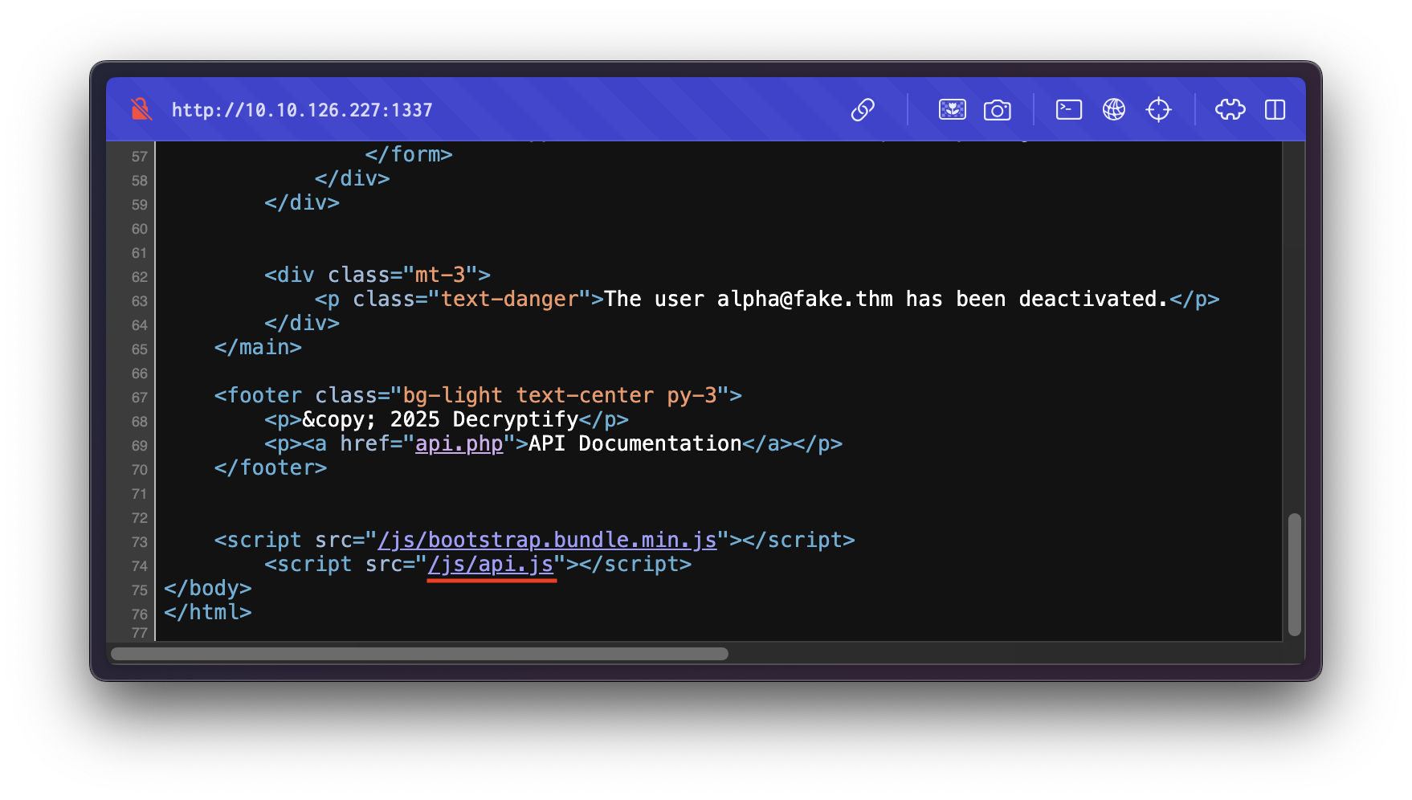This screenshot has width=1412, height=800.
Task: Click the opening <footer tag on line 67
Action: click(x=258, y=395)
